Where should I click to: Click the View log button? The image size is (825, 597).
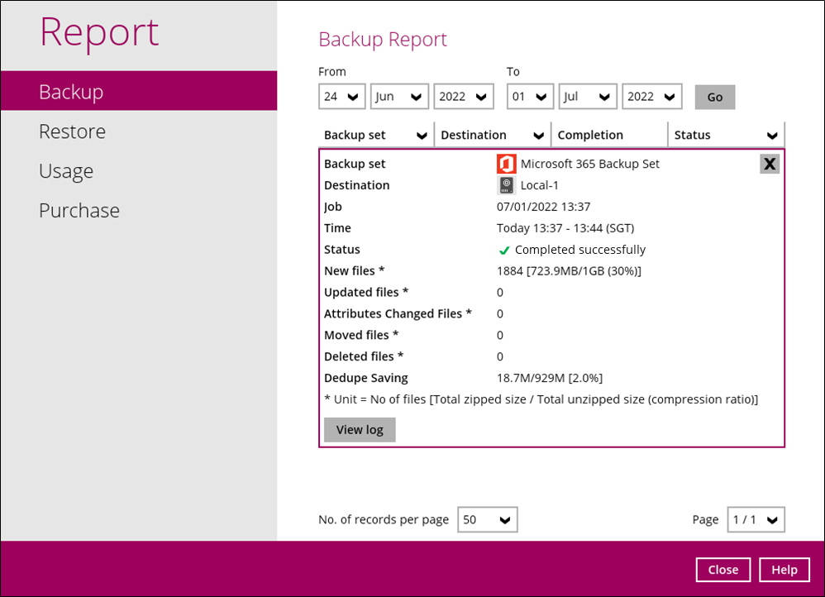[x=360, y=430]
